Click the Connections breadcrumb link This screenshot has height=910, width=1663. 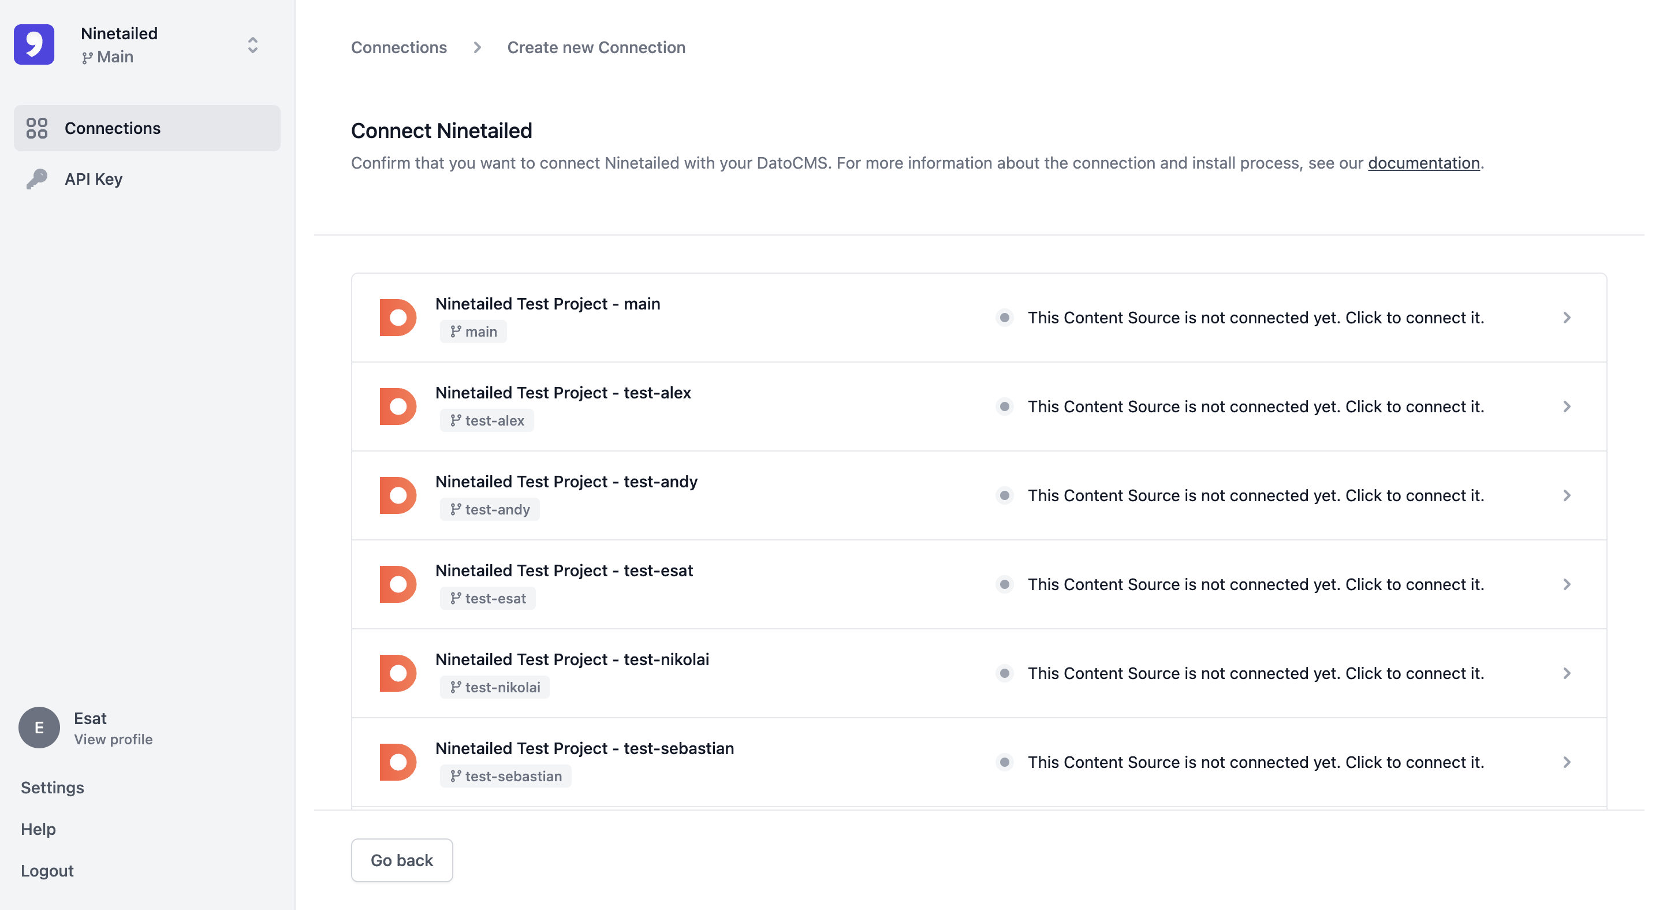coord(398,47)
